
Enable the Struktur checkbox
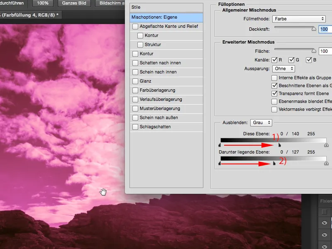140,45
